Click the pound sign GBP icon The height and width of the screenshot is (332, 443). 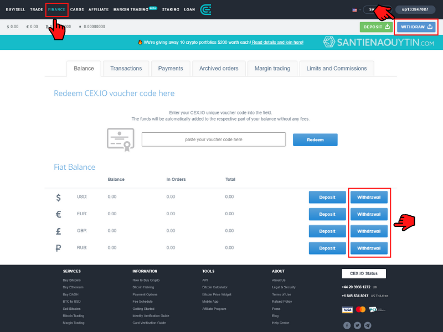click(x=59, y=231)
